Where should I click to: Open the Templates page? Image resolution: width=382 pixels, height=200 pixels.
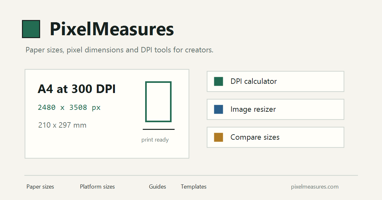[194, 187]
